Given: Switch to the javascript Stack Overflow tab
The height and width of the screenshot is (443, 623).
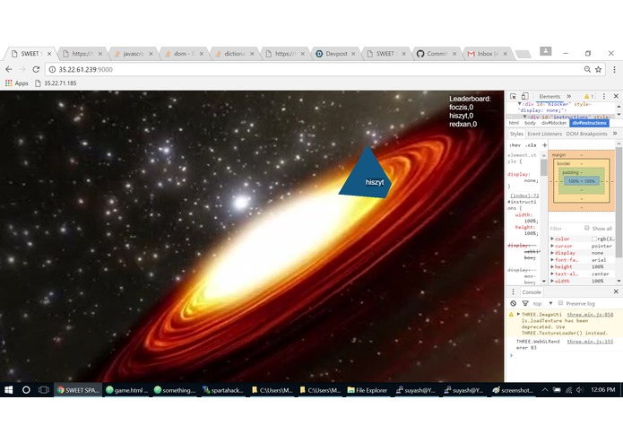Looking at the screenshot, I should point(133,54).
